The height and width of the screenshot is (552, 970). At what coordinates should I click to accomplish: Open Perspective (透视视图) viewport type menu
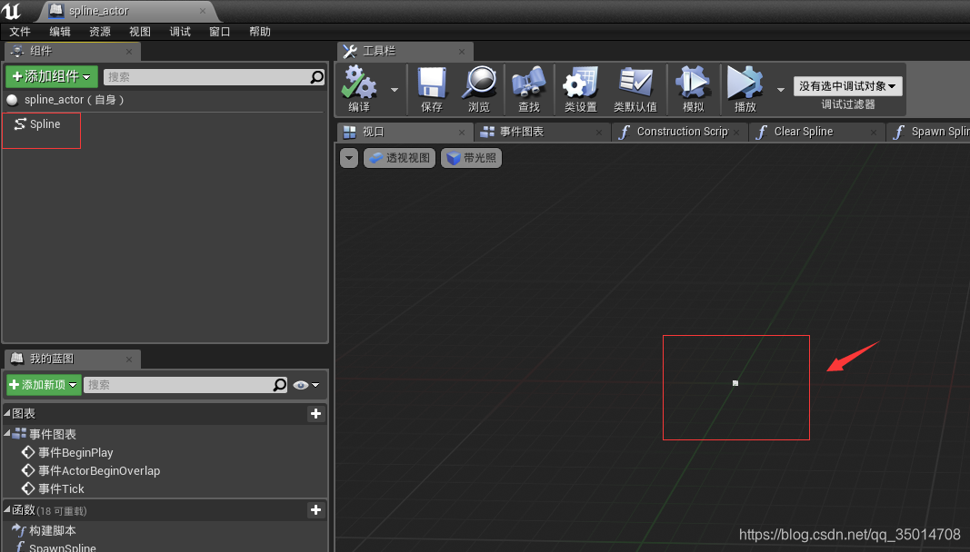(400, 158)
